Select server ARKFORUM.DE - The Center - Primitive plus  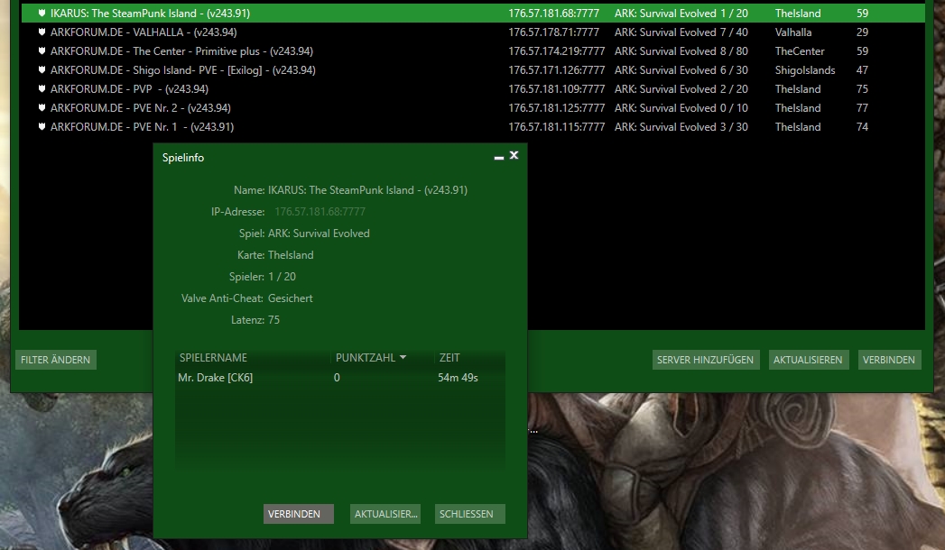pyautogui.click(x=181, y=51)
